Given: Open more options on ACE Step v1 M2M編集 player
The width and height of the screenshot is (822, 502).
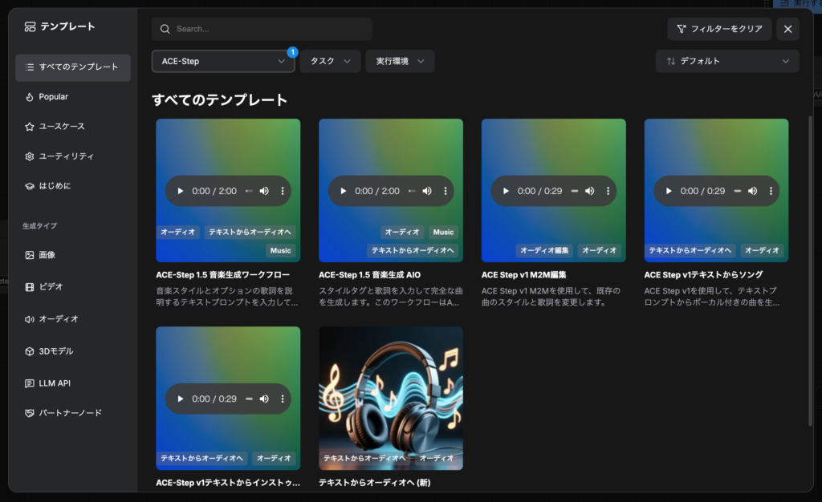Looking at the screenshot, I should (x=608, y=191).
